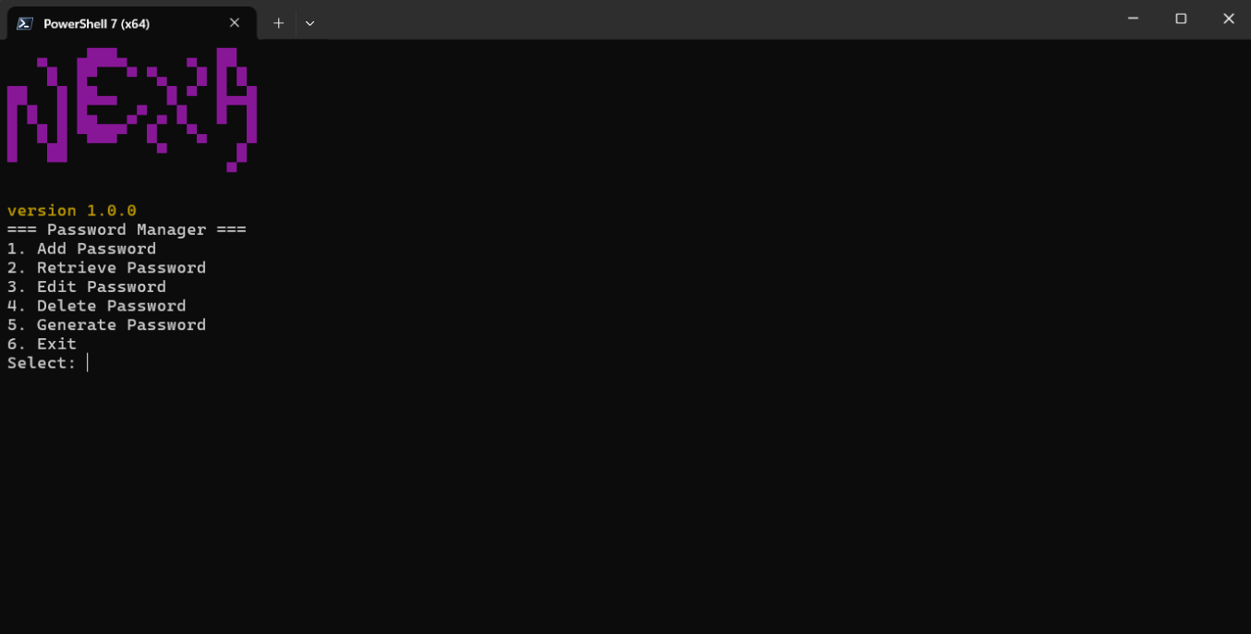Click the Exit menu line

(42, 344)
